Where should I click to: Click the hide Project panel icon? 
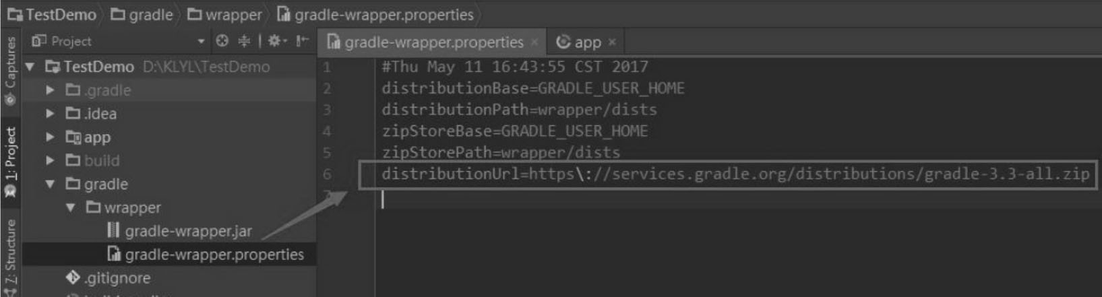[x=302, y=41]
